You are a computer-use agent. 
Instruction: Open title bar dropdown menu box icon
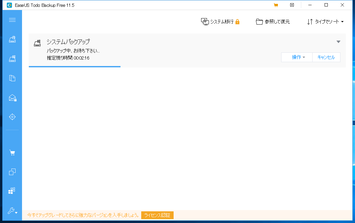click(292, 5)
